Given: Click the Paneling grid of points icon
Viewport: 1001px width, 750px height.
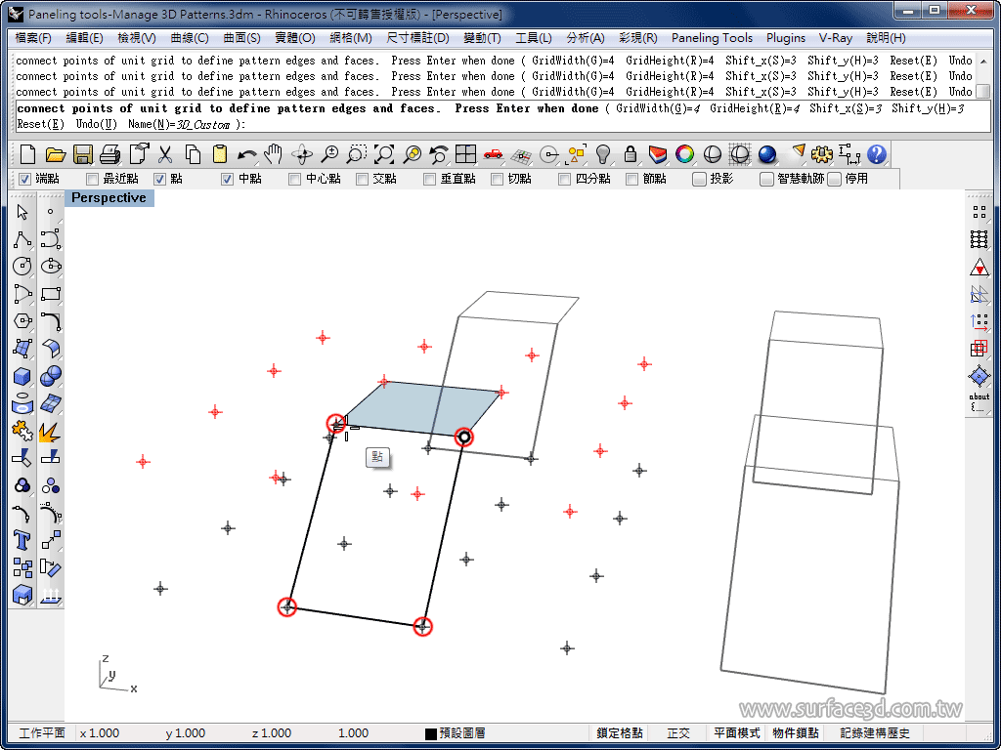Looking at the screenshot, I should (979, 211).
